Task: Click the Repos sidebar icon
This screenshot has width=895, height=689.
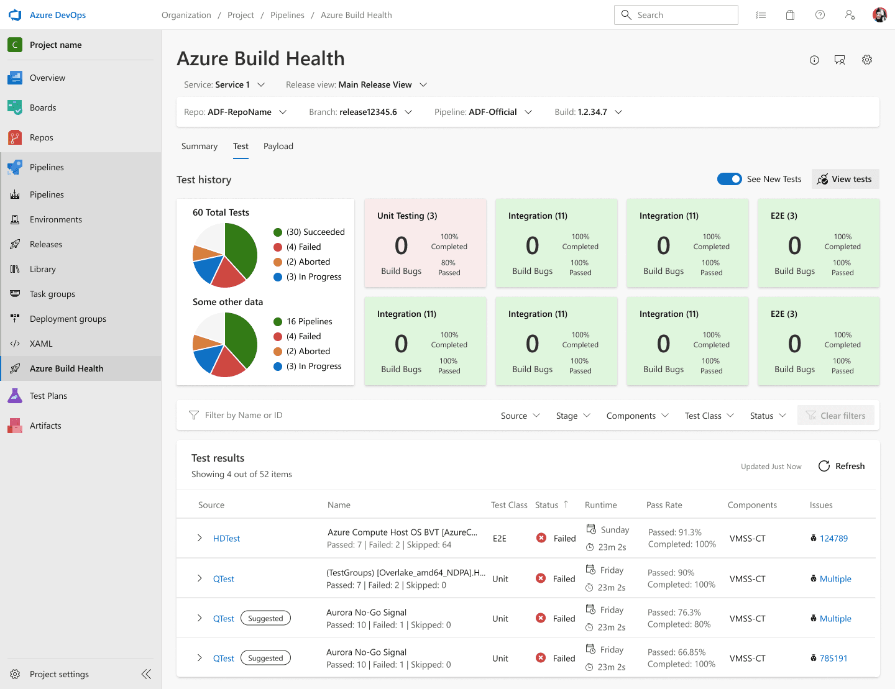Action: [15, 137]
